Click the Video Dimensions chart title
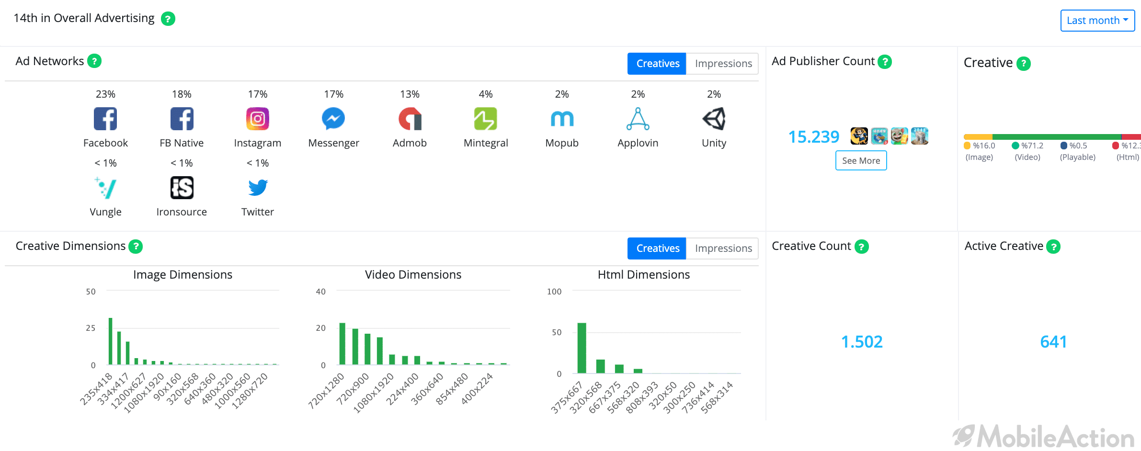The width and height of the screenshot is (1141, 451). [413, 275]
